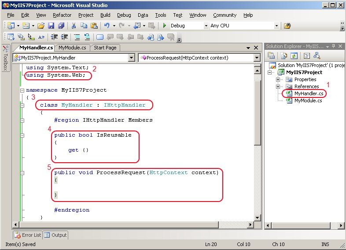346x250 pixels.
Task: Start debugging with the green play arrow
Action: click(x=164, y=26)
